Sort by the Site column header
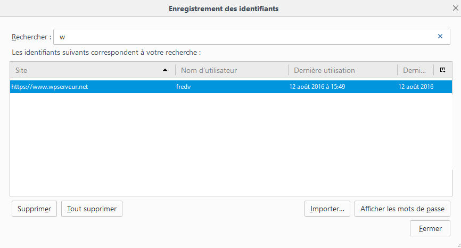461x248 pixels. point(85,70)
